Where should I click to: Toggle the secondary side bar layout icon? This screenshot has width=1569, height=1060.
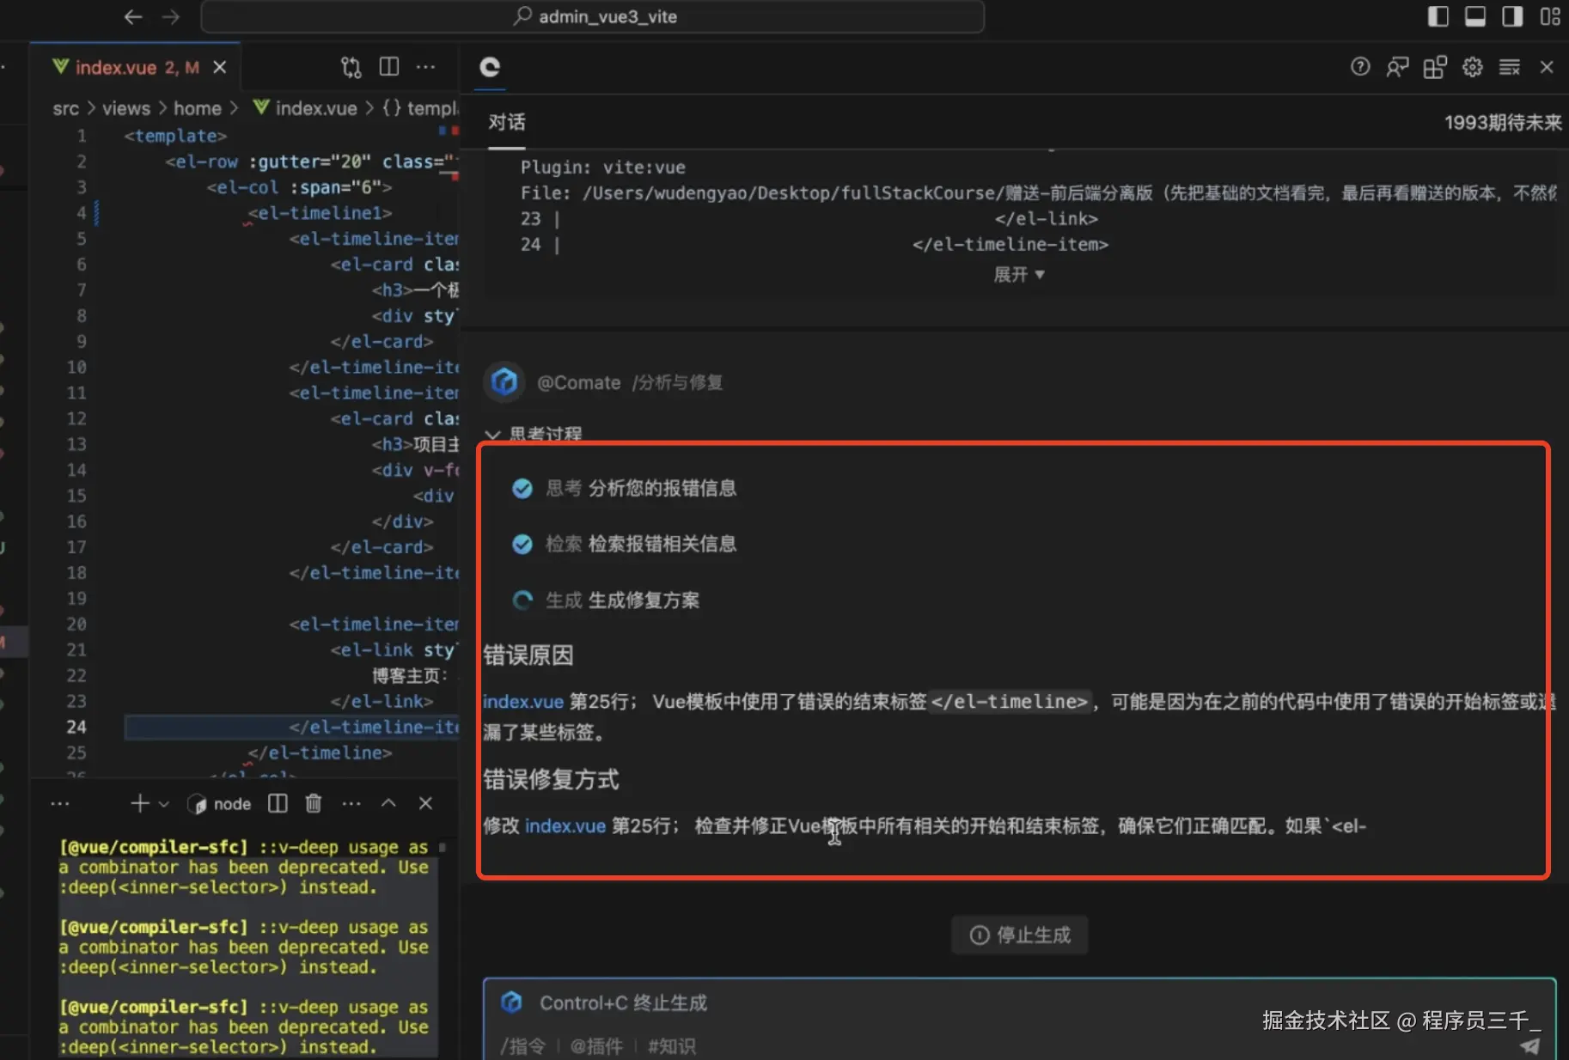pyautogui.click(x=1513, y=17)
